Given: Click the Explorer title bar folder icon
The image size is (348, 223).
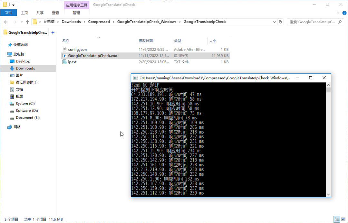Looking at the screenshot, I should tap(5, 5).
